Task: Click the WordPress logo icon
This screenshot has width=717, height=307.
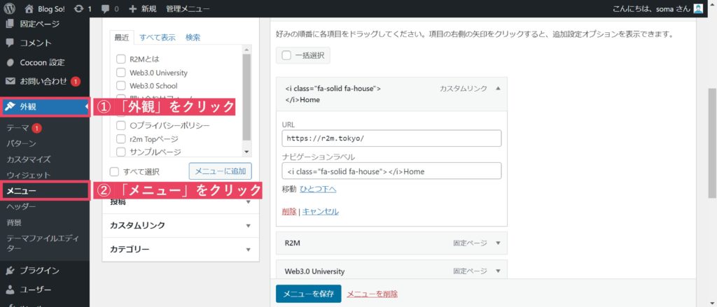Action: coord(9,9)
